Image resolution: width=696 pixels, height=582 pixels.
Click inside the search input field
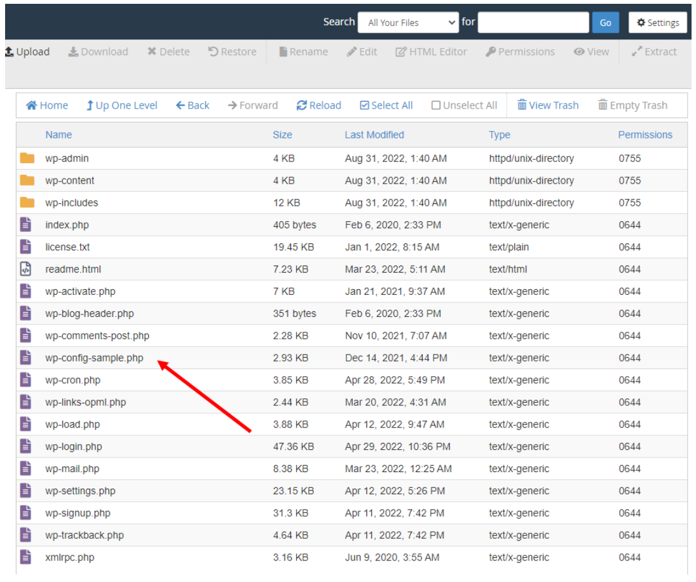533,22
